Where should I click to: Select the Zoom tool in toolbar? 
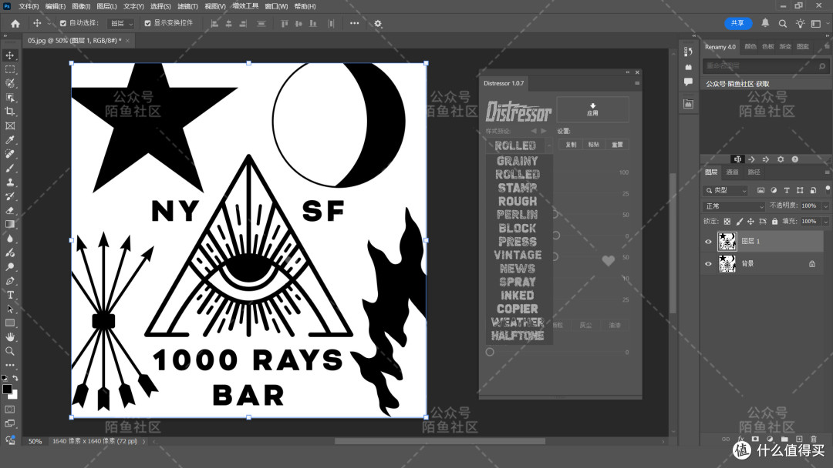coord(9,351)
